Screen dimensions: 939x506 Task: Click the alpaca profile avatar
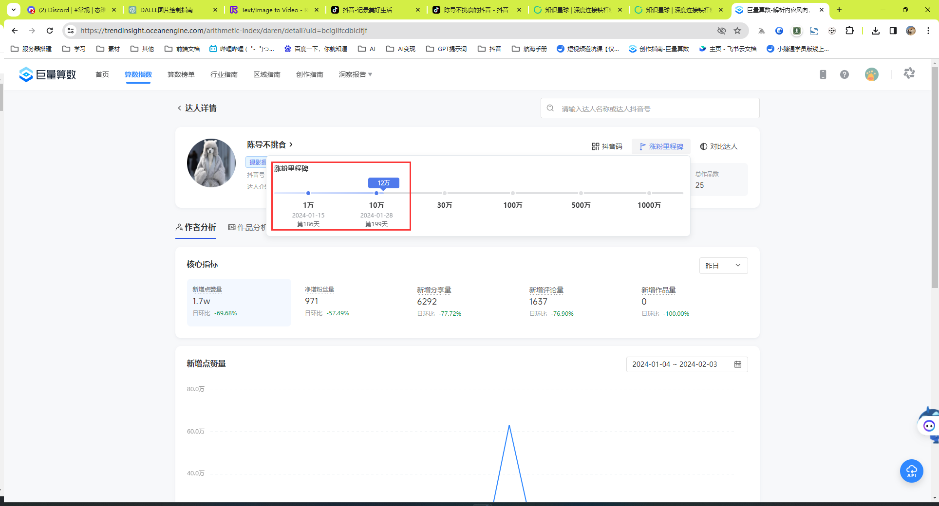(x=211, y=163)
